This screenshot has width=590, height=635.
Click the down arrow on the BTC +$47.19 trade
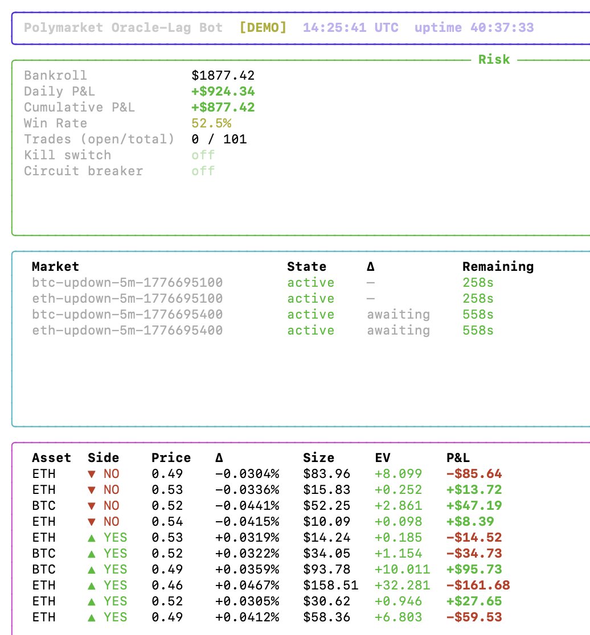(x=92, y=506)
